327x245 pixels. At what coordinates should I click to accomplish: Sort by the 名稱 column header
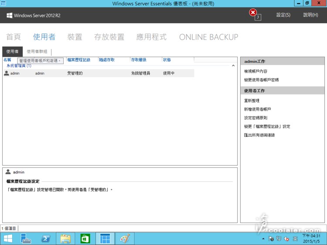coord(7,60)
